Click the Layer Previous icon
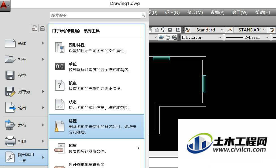The width and height of the screenshot is (276, 168). click(168, 37)
